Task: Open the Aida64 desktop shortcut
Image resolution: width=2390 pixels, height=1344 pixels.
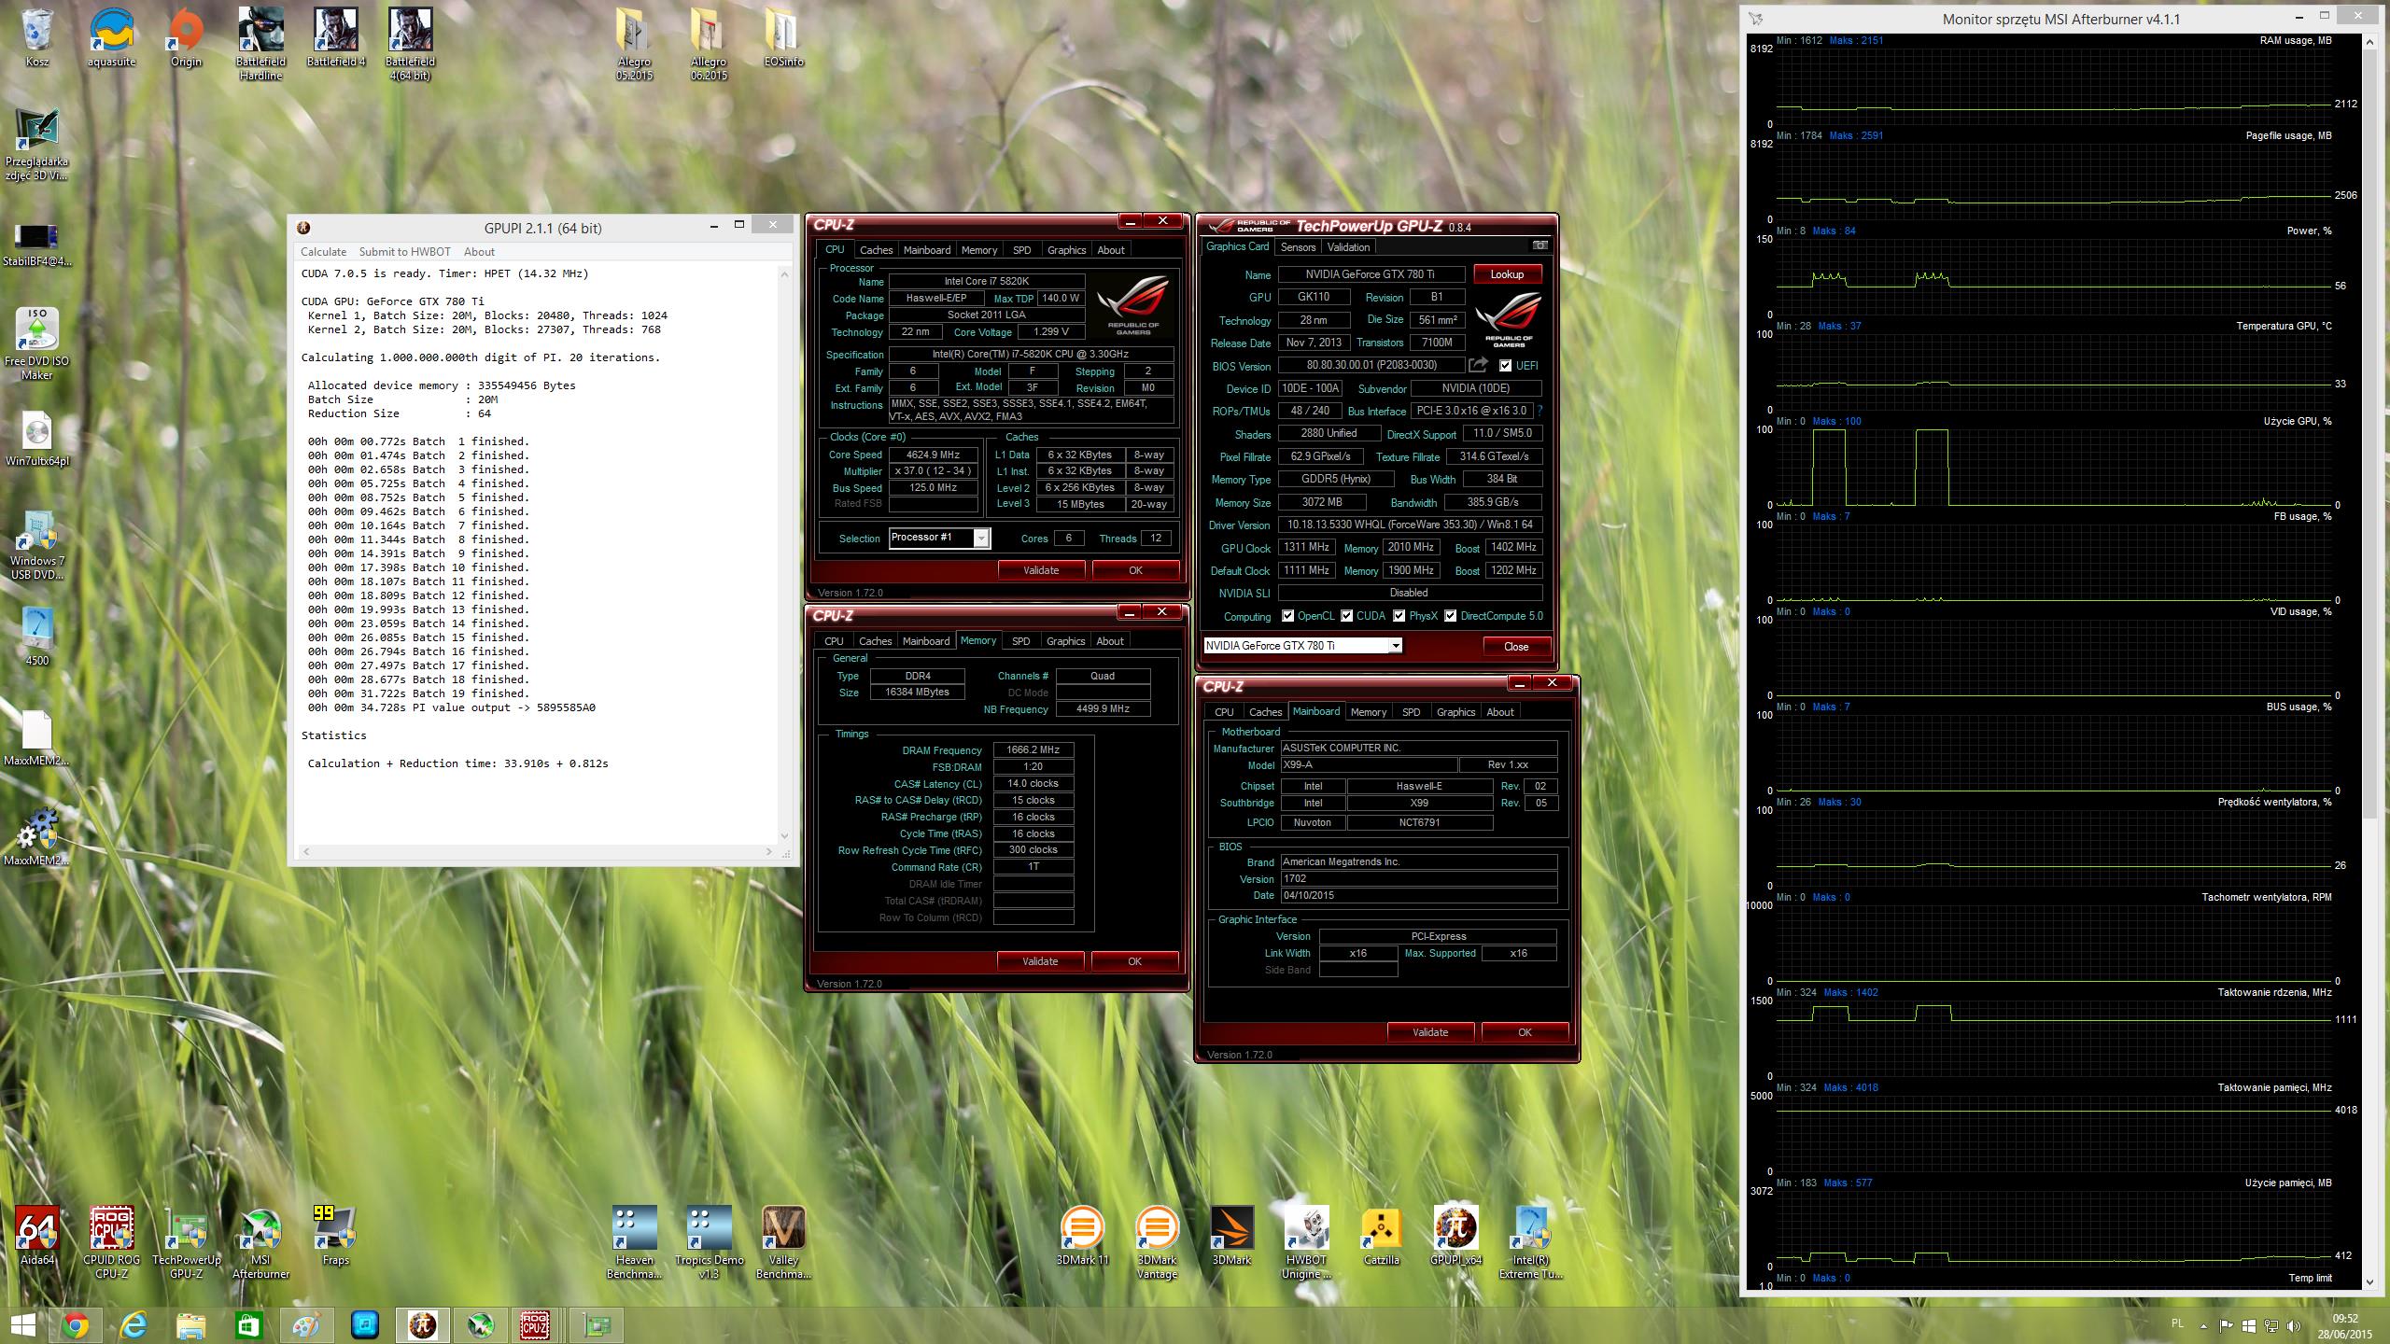Action: (37, 1236)
